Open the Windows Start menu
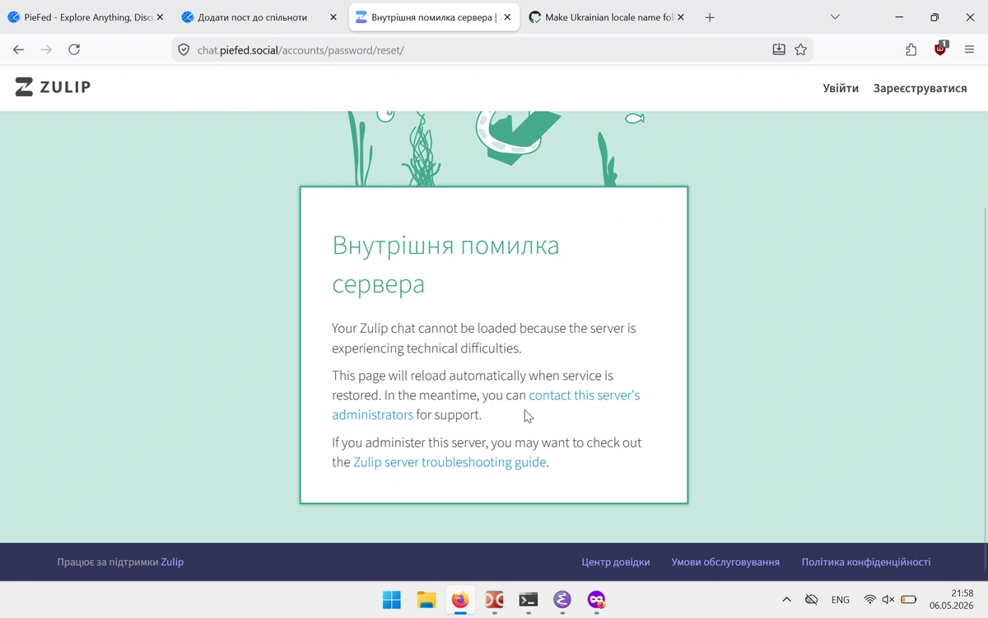The width and height of the screenshot is (988, 618). pyautogui.click(x=392, y=600)
